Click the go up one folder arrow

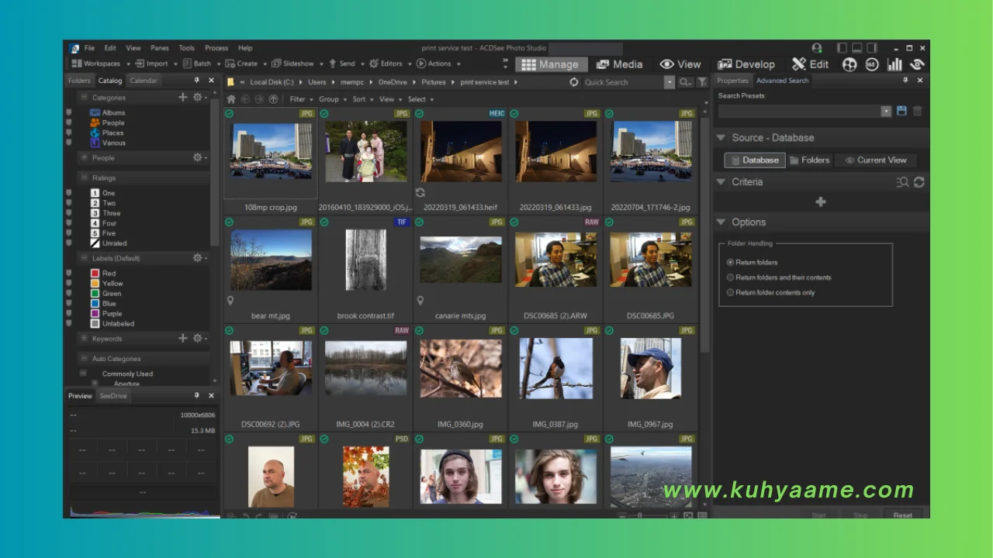click(x=273, y=99)
